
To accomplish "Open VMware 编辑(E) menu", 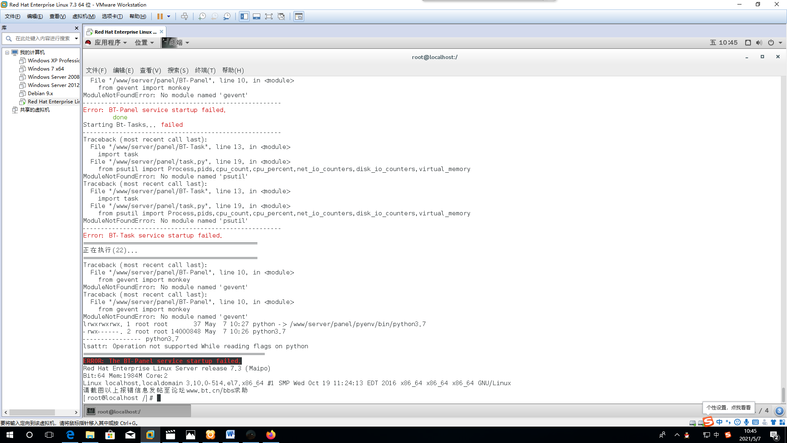I will (x=35, y=16).
